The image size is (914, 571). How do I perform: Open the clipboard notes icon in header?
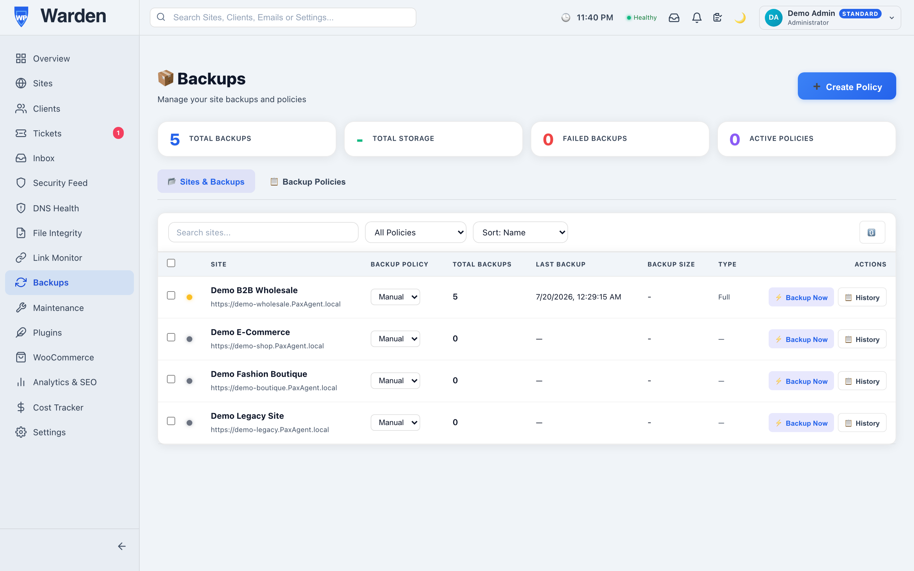(717, 17)
